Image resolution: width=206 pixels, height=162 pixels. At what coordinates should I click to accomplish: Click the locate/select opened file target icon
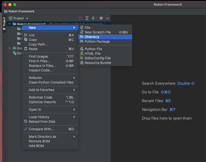80,18
